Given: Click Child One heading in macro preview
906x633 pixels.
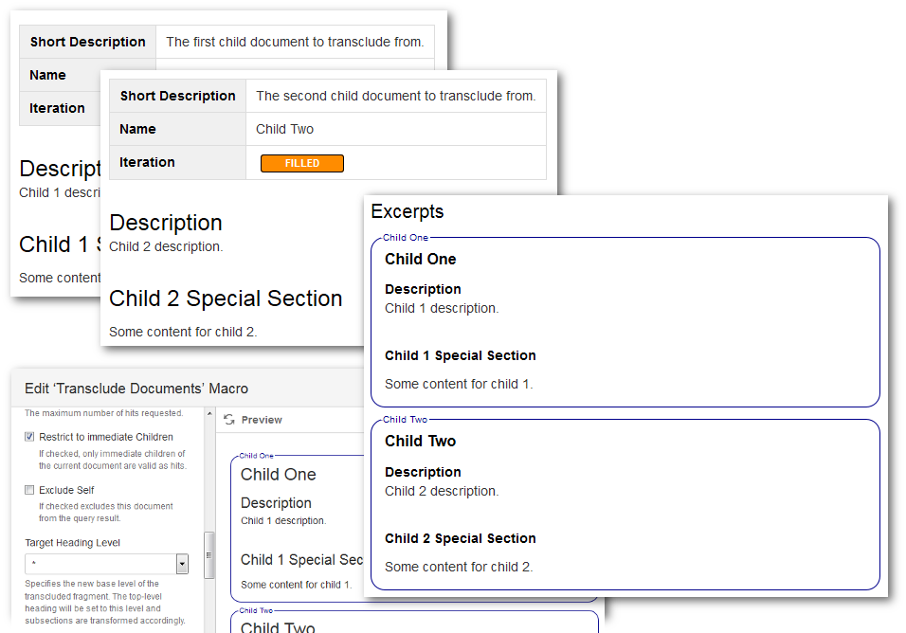Looking at the screenshot, I should (279, 474).
